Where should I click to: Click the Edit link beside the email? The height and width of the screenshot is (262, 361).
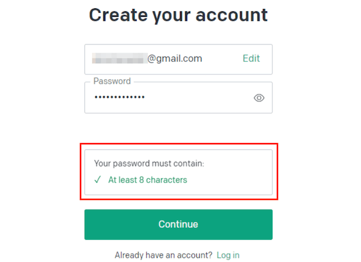(x=251, y=58)
